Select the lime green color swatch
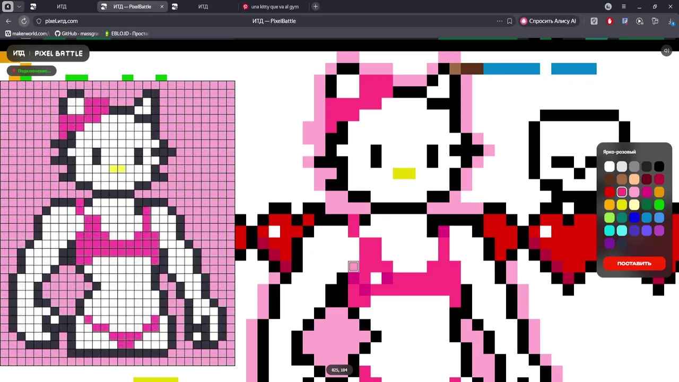 (x=610, y=218)
